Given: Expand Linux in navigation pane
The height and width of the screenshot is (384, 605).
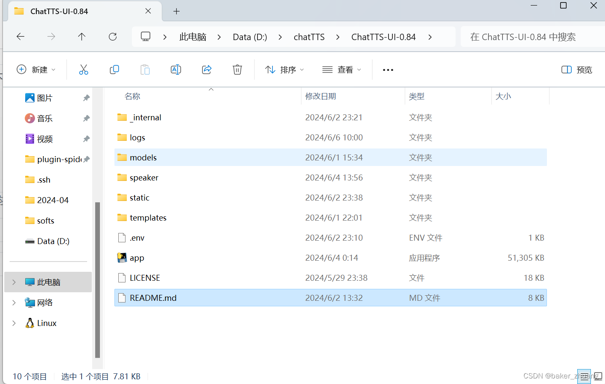Looking at the screenshot, I should [x=14, y=323].
